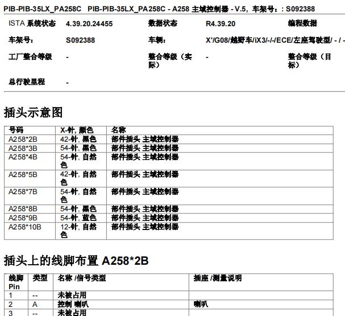
Task: Select connector A258*9B in the table
Action: click(x=23, y=218)
